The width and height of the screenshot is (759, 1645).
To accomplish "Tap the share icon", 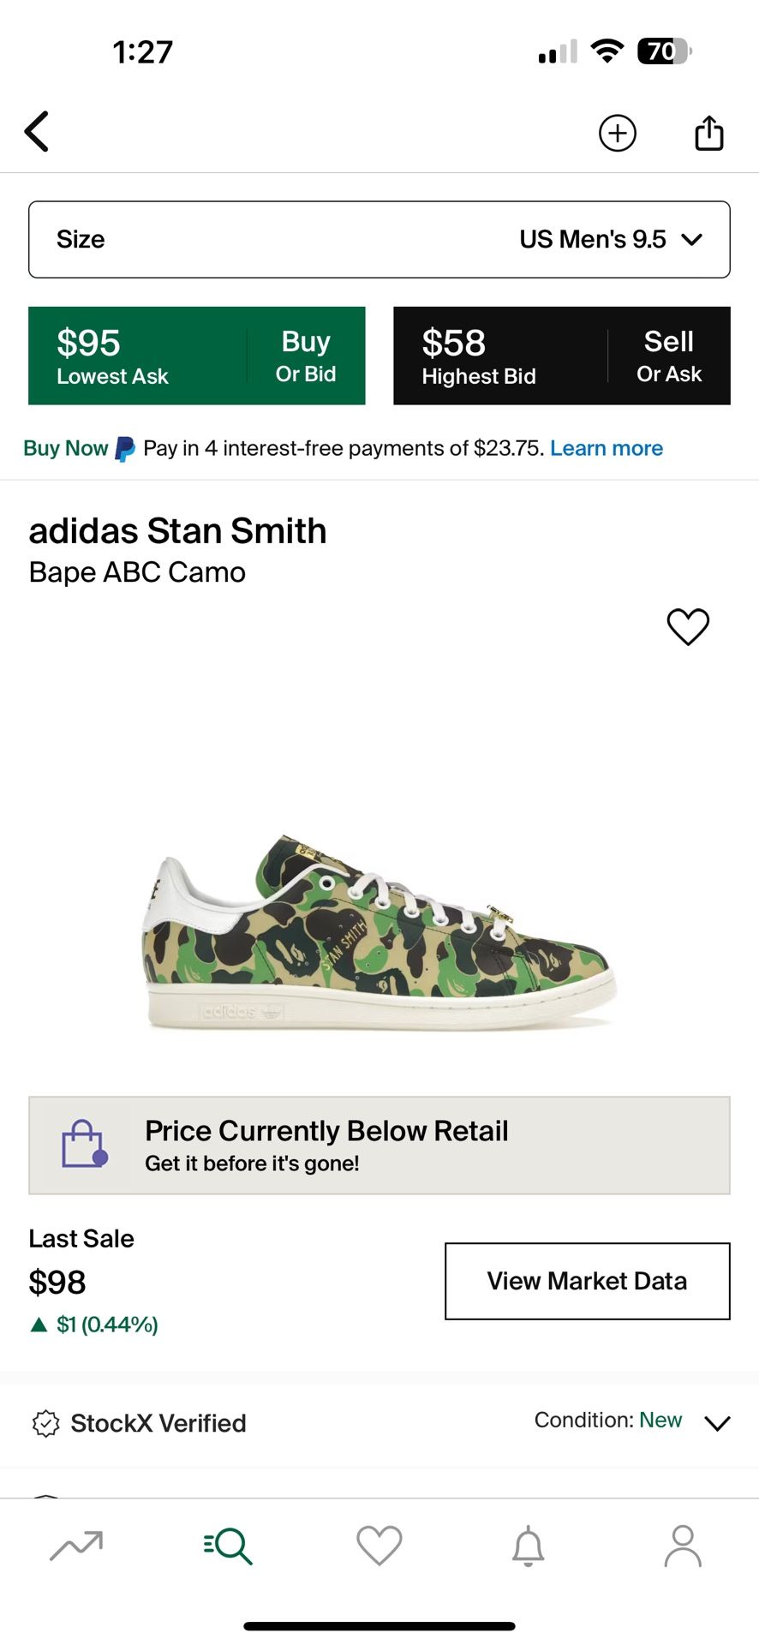I will 708,133.
